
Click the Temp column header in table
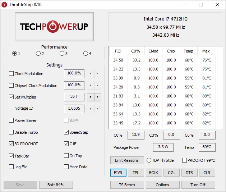coord(189,51)
